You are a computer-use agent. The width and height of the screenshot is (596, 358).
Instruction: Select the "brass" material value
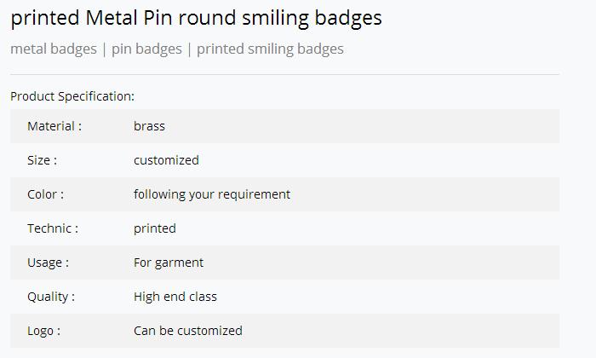149,126
